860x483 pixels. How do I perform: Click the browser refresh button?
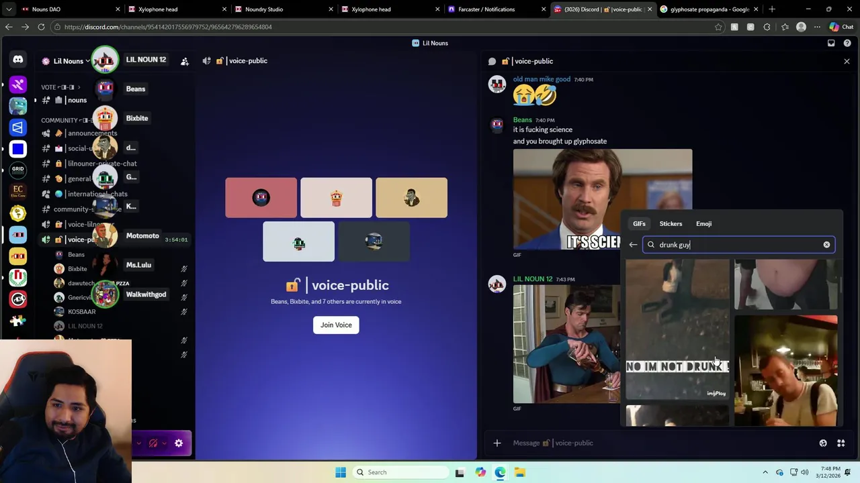click(x=41, y=27)
